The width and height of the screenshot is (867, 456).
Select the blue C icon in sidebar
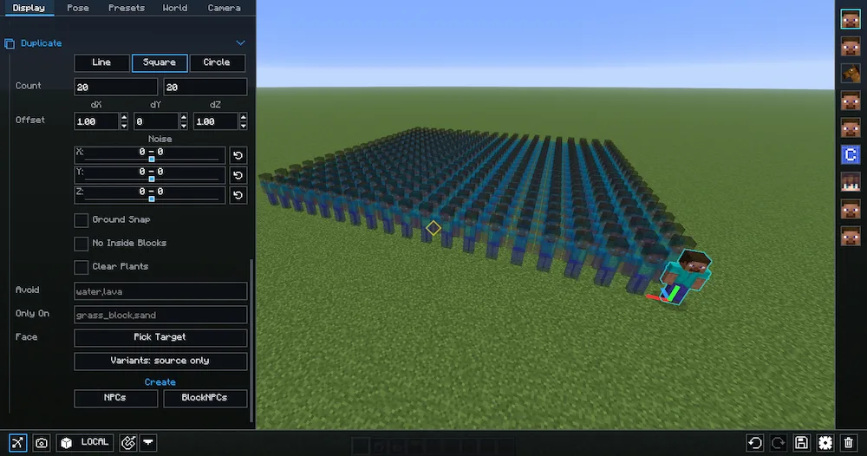click(851, 155)
